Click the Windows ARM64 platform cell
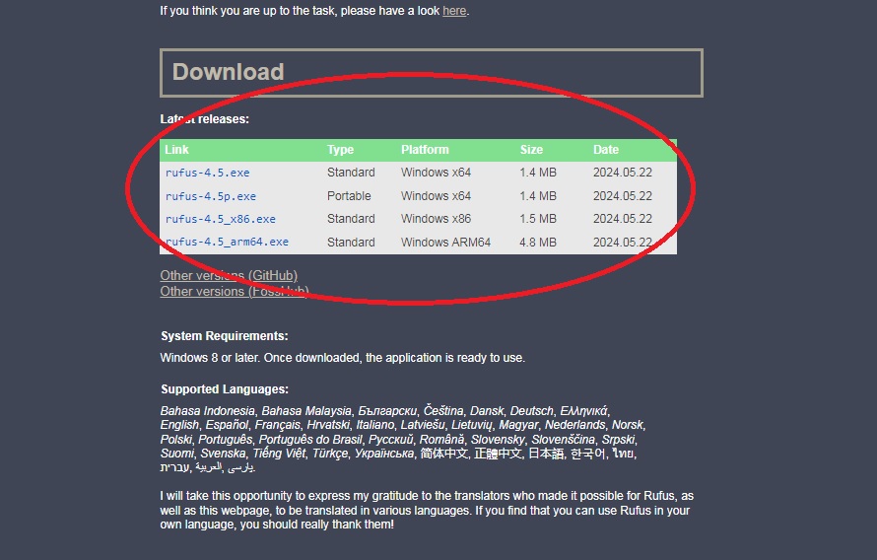Image resolution: width=877 pixels, height=560 pixels. point(445,242)
